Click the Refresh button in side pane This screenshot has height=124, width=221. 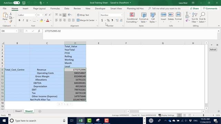point(213,50)
